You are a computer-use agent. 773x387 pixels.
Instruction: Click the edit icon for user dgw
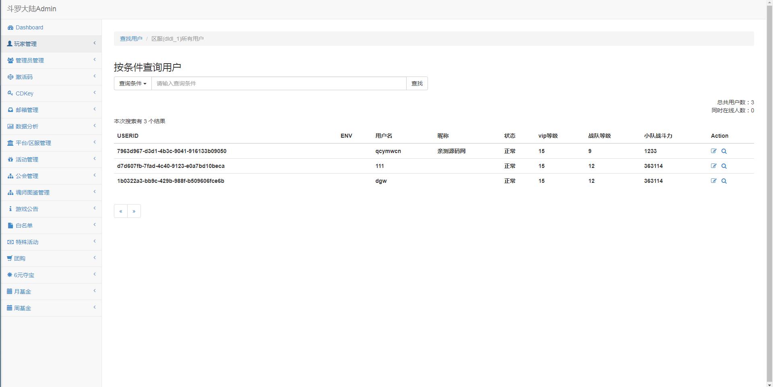pos(713,181)
